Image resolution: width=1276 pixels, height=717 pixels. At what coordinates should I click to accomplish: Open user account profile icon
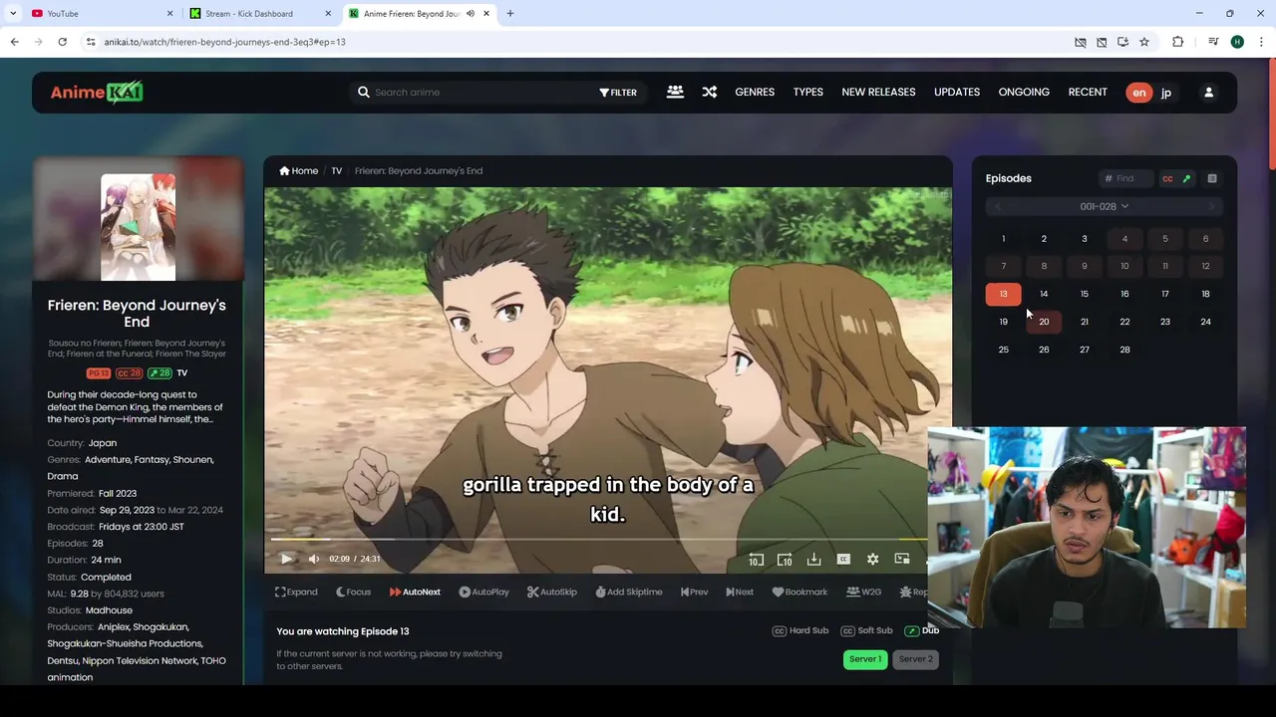tap(1208, 93)
